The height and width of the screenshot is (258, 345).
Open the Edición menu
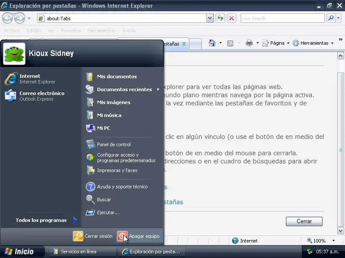click(34, 31)
